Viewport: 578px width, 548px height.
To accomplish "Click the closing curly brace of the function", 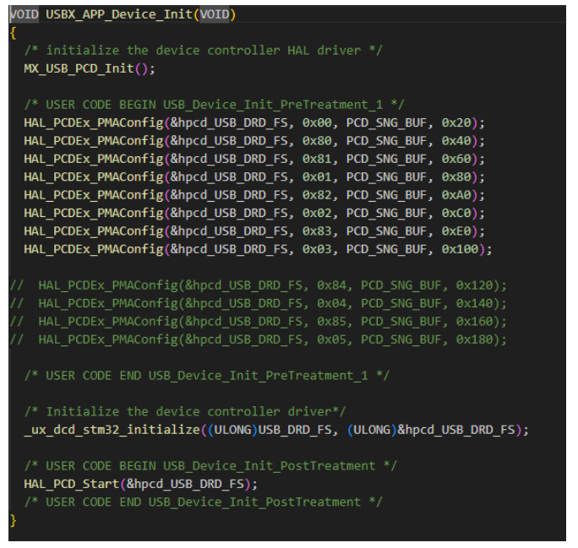I will (x=14, y=520).
